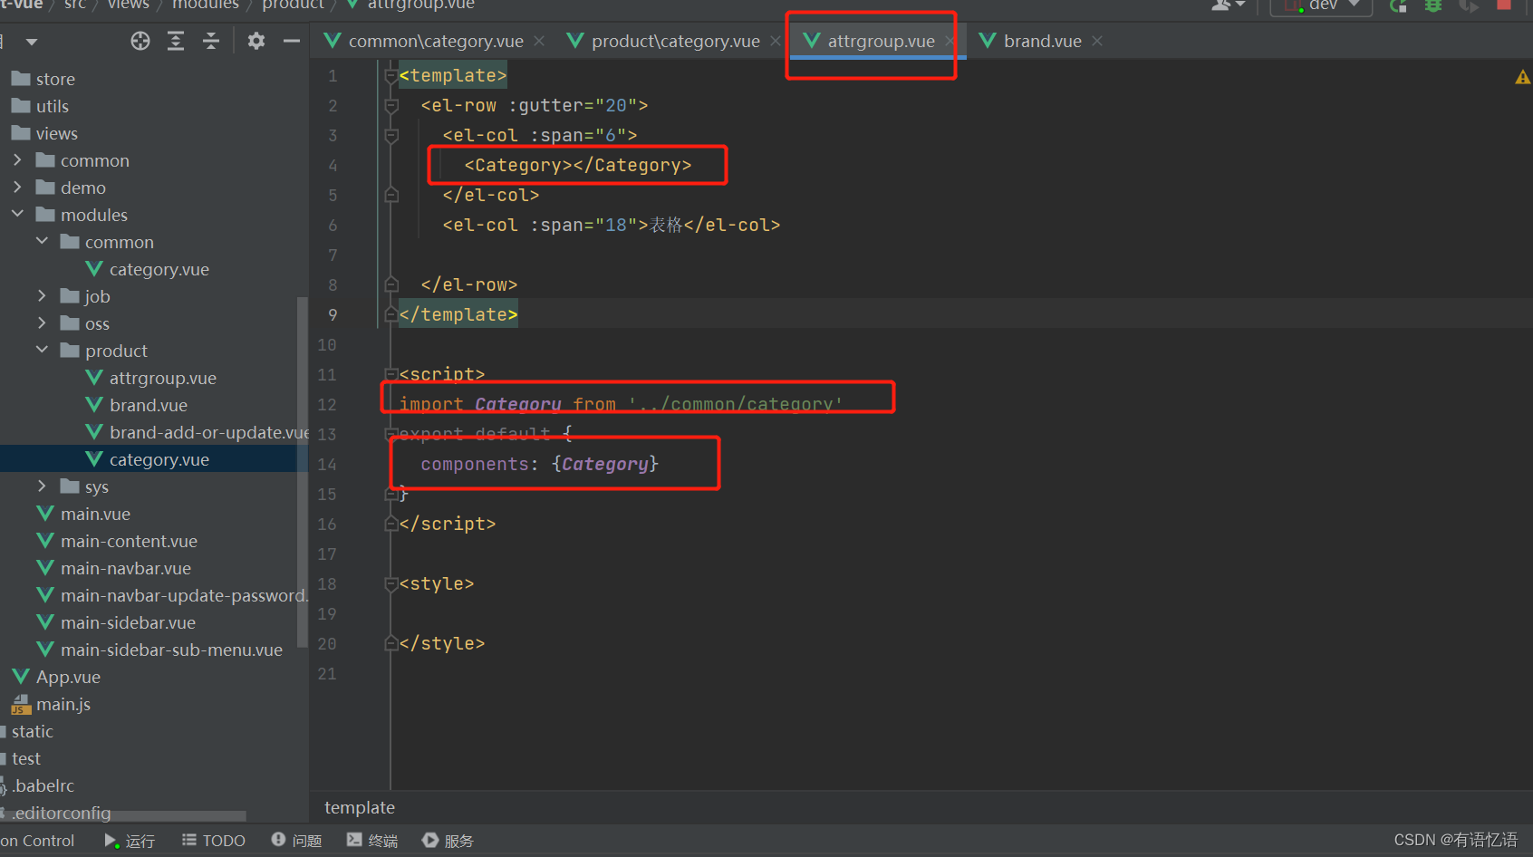Open the 服务 (Services) tool window
1533x857 pixels.
[448, 841]
